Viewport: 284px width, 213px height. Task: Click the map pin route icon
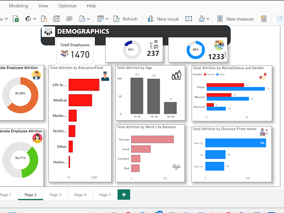click(263, 76)
